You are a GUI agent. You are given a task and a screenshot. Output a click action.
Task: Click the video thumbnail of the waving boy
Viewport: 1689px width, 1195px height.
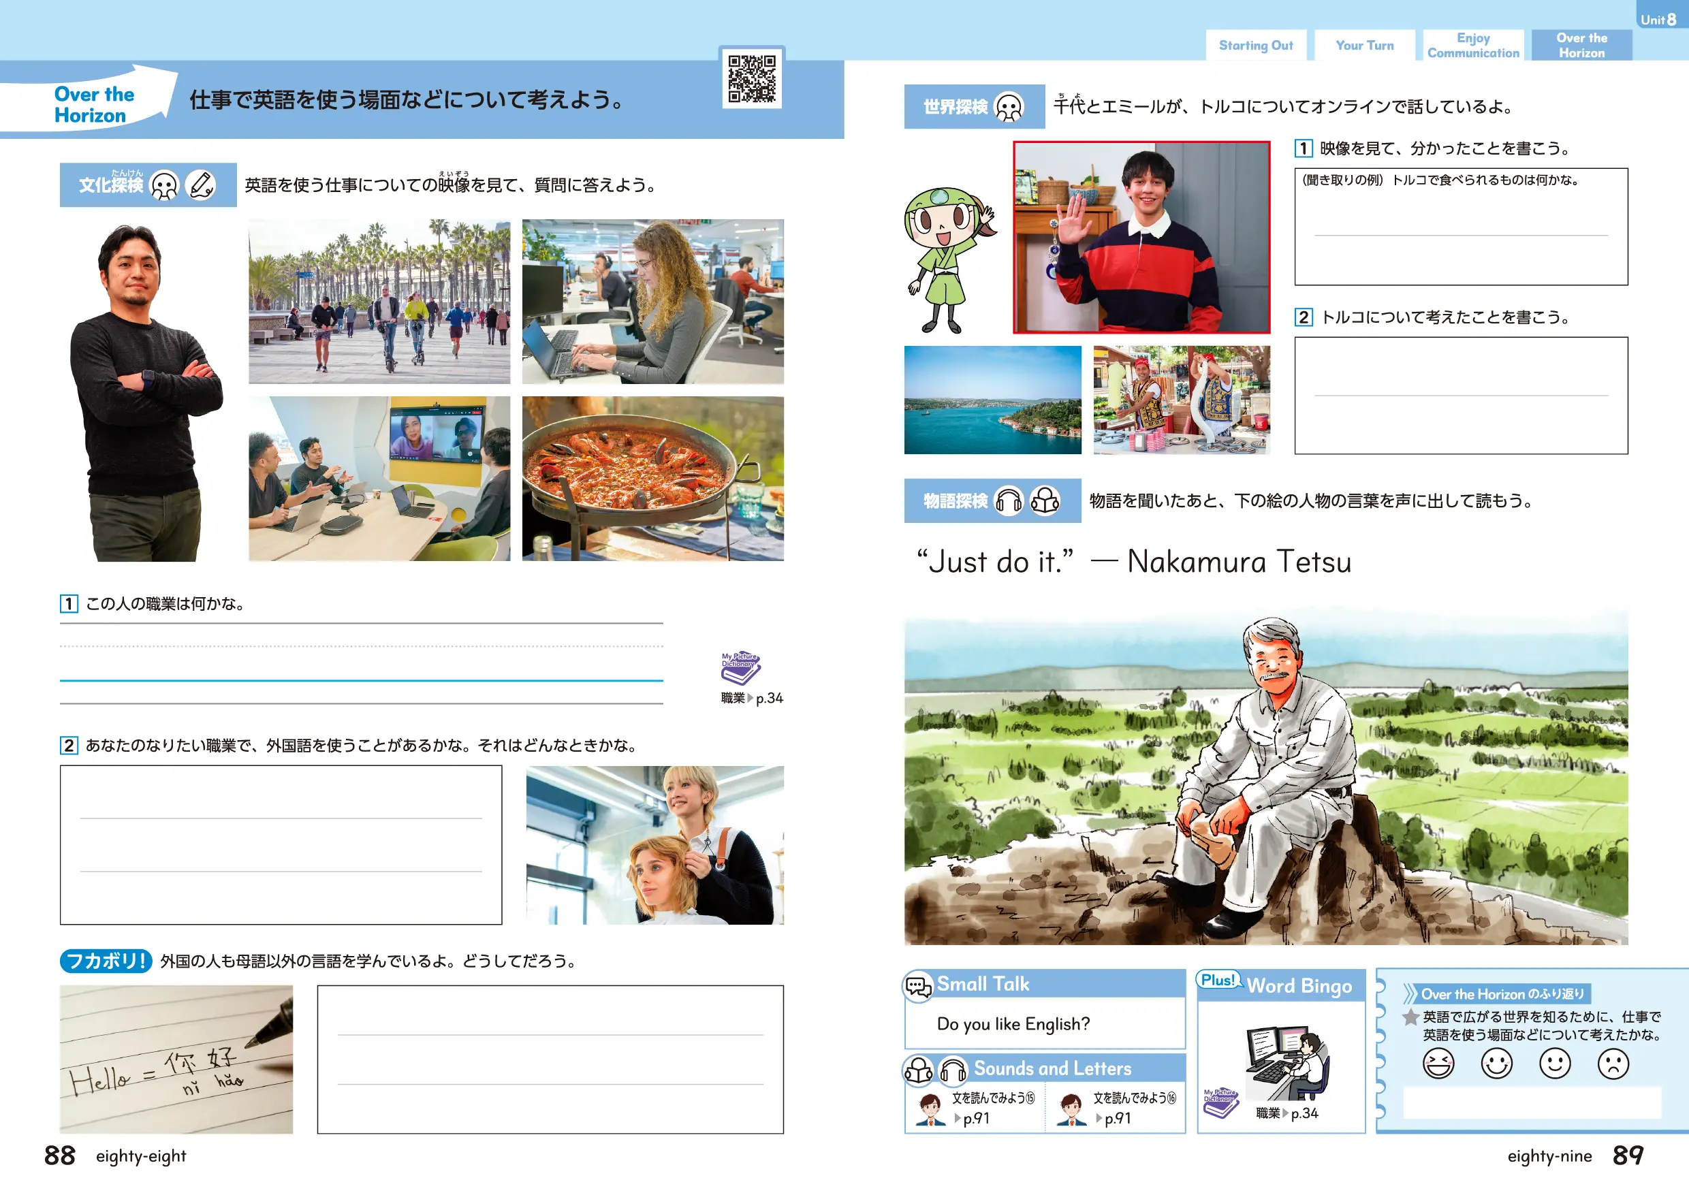pos(1141,237)
